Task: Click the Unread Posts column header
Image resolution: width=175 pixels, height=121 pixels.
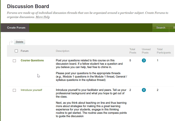Action: tap(145, 51)
